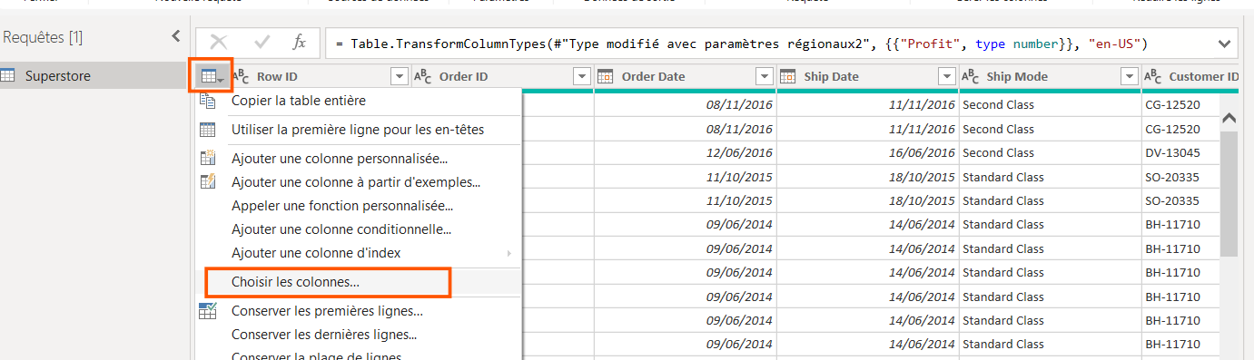Image resolution: width=1254 pixels, height=360 pixels.
Task: Change Row ID column data type icon
Action: pos(241,77)
